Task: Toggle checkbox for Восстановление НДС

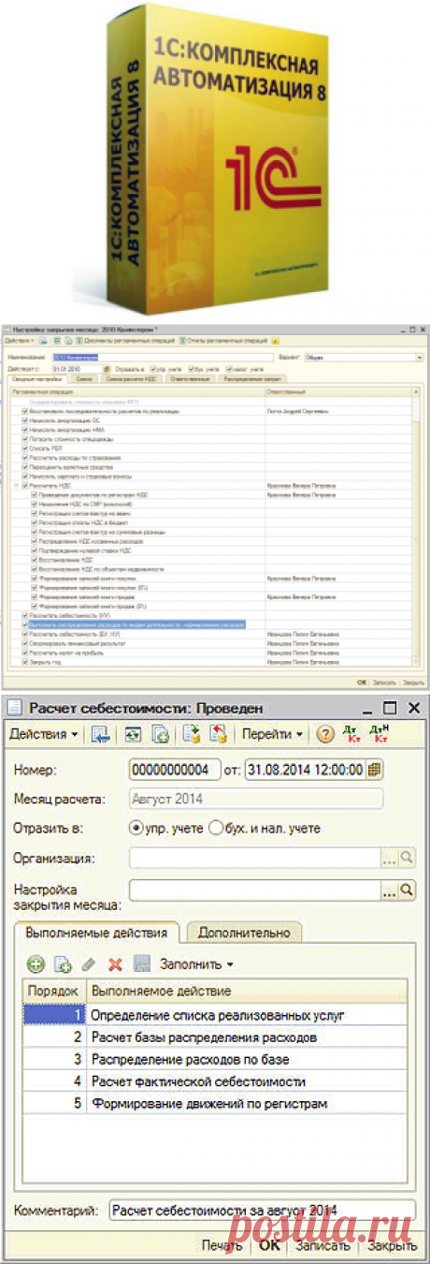Action: (x=34, y=560)
